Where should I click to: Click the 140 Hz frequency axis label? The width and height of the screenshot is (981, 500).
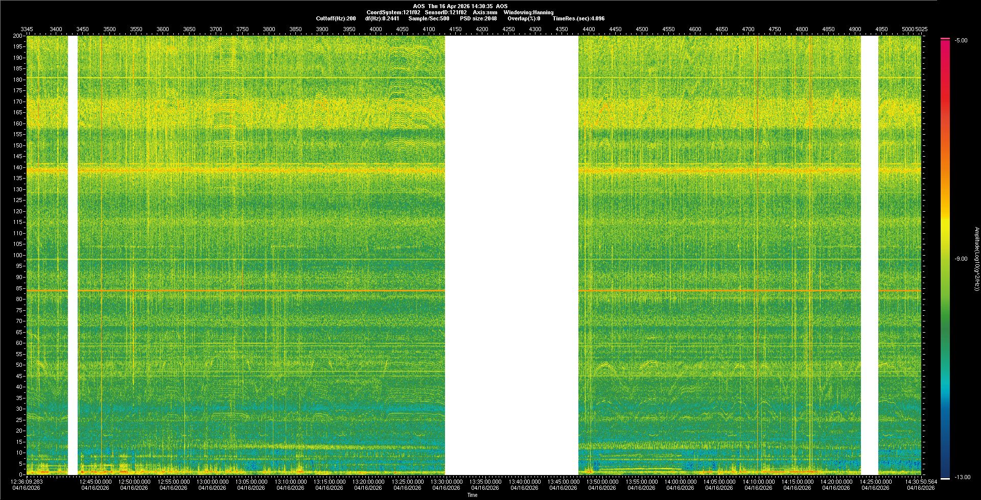coord(18,167)
